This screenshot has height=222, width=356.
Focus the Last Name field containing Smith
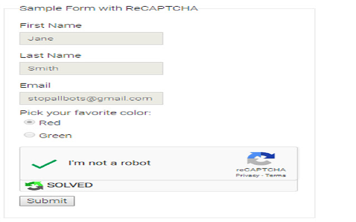pyautogui.click(x=91, y=68)
